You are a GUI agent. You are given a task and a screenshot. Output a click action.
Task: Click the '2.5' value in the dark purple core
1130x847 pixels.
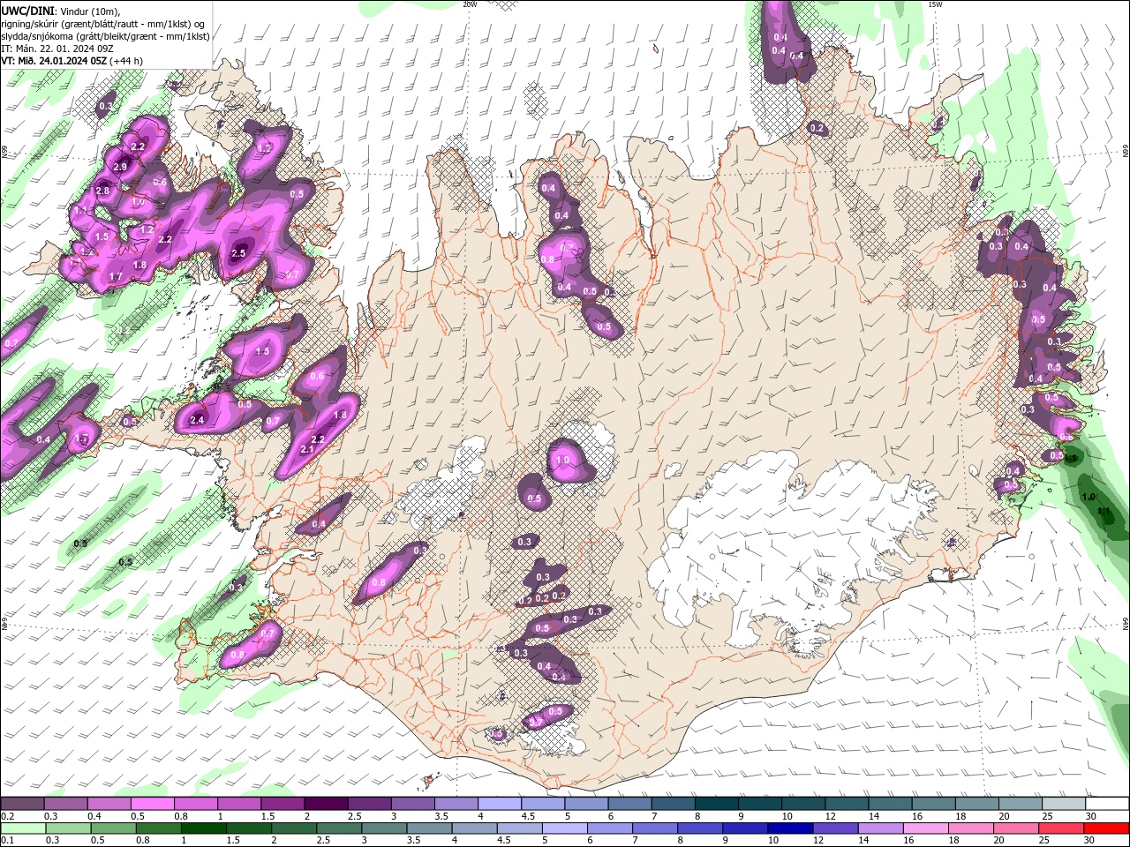coord(237,253)
